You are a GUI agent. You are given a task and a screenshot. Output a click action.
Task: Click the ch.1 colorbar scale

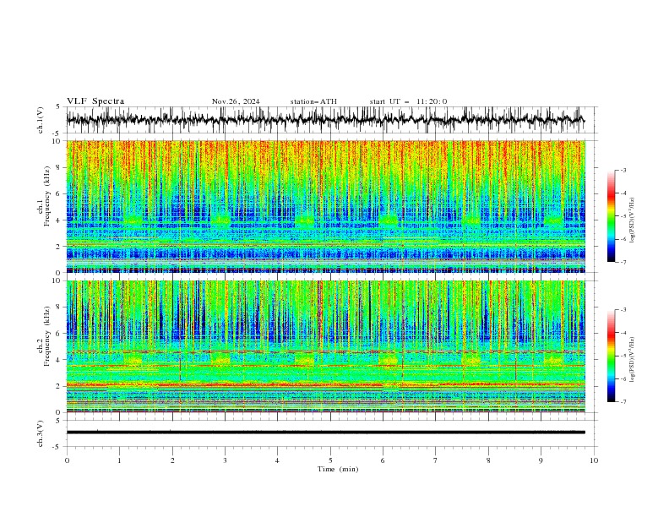click(x=612, y=216)
